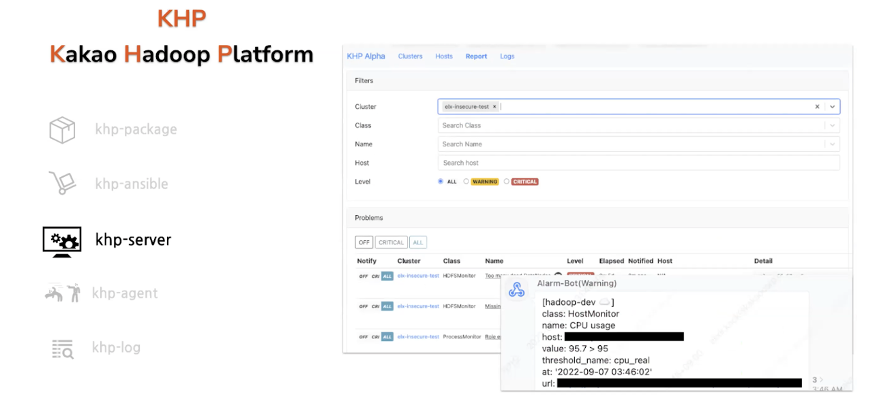This screenshot has width=877, height=418.
Task: Click the CRITICAL notify button in Problems
Action: click(391, 242)
